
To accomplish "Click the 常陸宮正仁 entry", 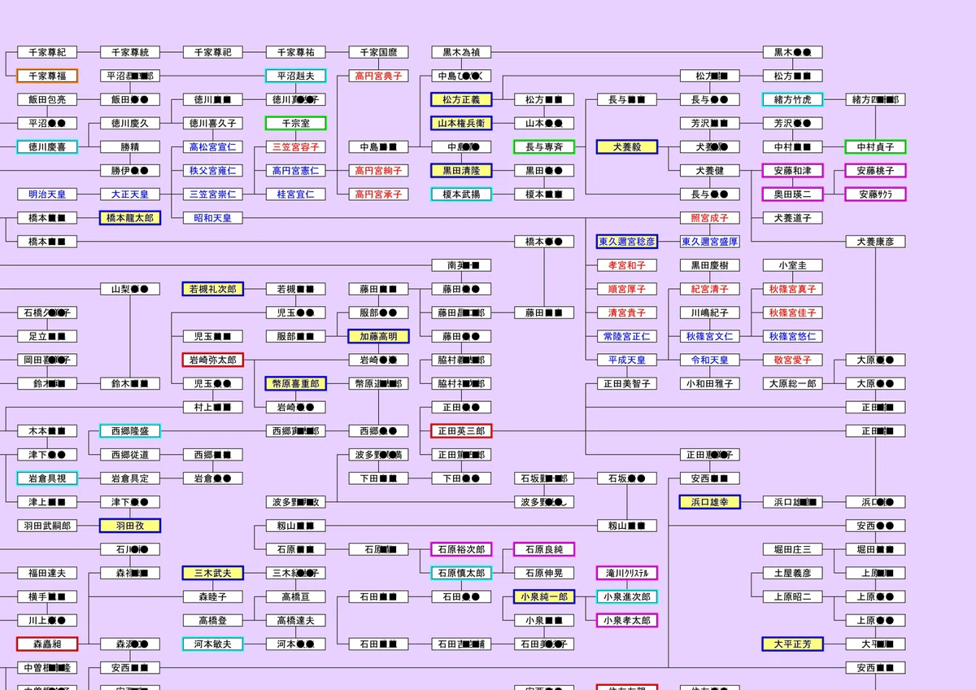I will pyautogui.click(x=628, y=336).
